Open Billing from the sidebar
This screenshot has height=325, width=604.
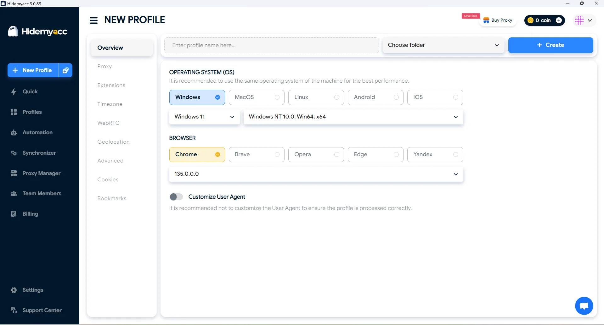[30, 214]
